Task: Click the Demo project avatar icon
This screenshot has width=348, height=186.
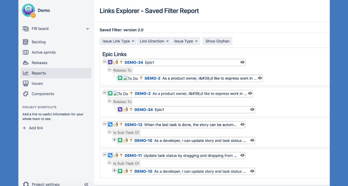Action: pos(28,10)
